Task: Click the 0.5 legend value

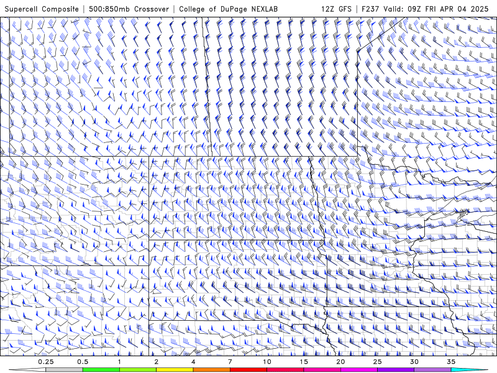Action: tap(83, 362)
